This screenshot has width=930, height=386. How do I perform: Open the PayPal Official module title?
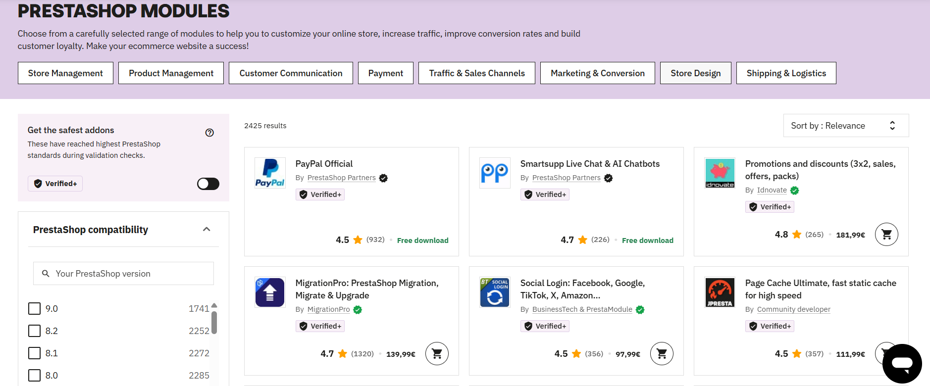pyautogui.click(x=324, y=164)
